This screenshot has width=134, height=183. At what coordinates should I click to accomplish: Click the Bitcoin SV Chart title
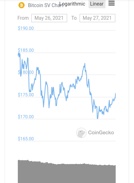(46, 5)
